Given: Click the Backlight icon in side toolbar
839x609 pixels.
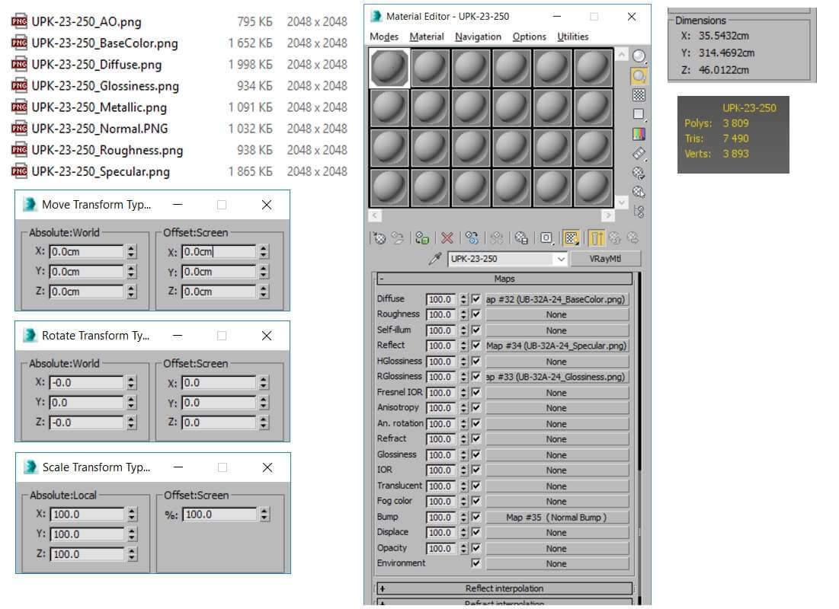Looking at the screenshot, I should [639, 75].
